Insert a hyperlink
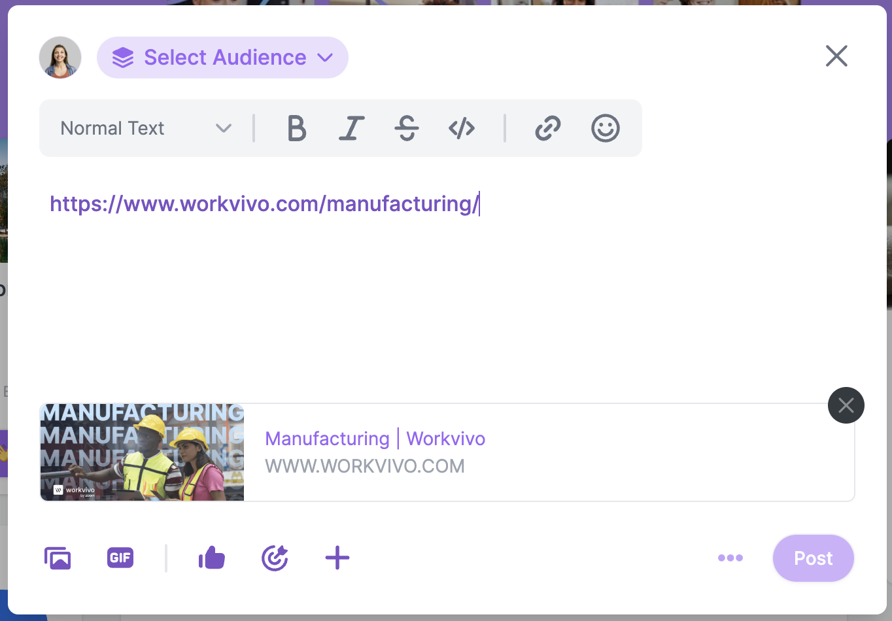Viewport: 892px width, 621px height. (x=548, y=128)
